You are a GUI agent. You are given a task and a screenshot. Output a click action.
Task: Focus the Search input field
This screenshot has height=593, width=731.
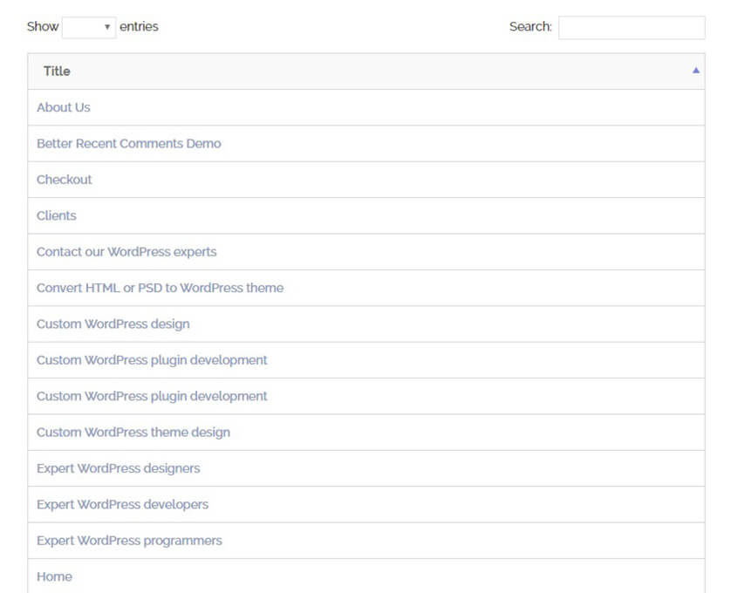[x=631, y=27]
